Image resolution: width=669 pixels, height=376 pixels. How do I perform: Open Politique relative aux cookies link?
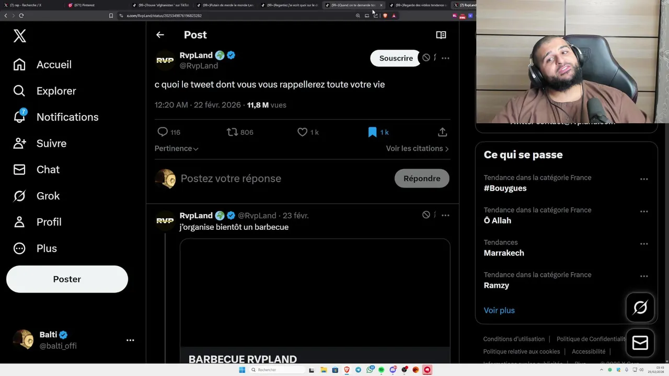pos(521,351)
